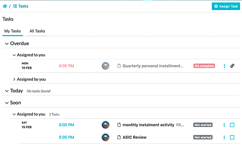Expand the Assigned by you group
Viewport: 242px width, 146px height.
coord(14,79)
